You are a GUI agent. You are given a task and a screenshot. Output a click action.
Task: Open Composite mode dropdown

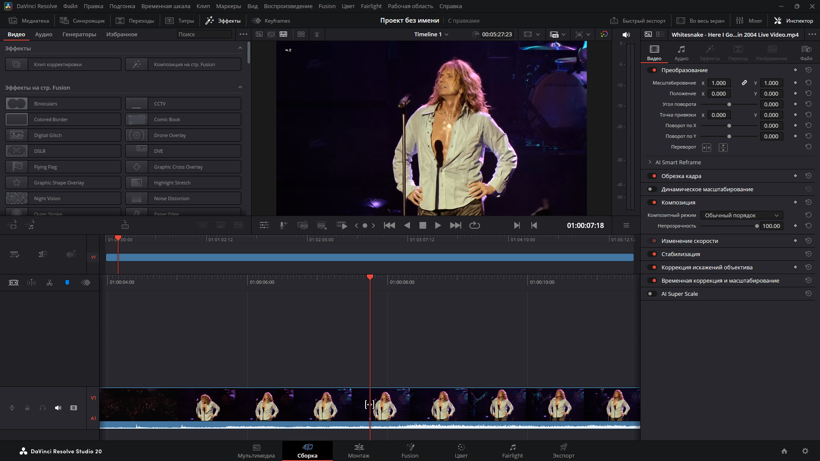click(x=741, y=215)
